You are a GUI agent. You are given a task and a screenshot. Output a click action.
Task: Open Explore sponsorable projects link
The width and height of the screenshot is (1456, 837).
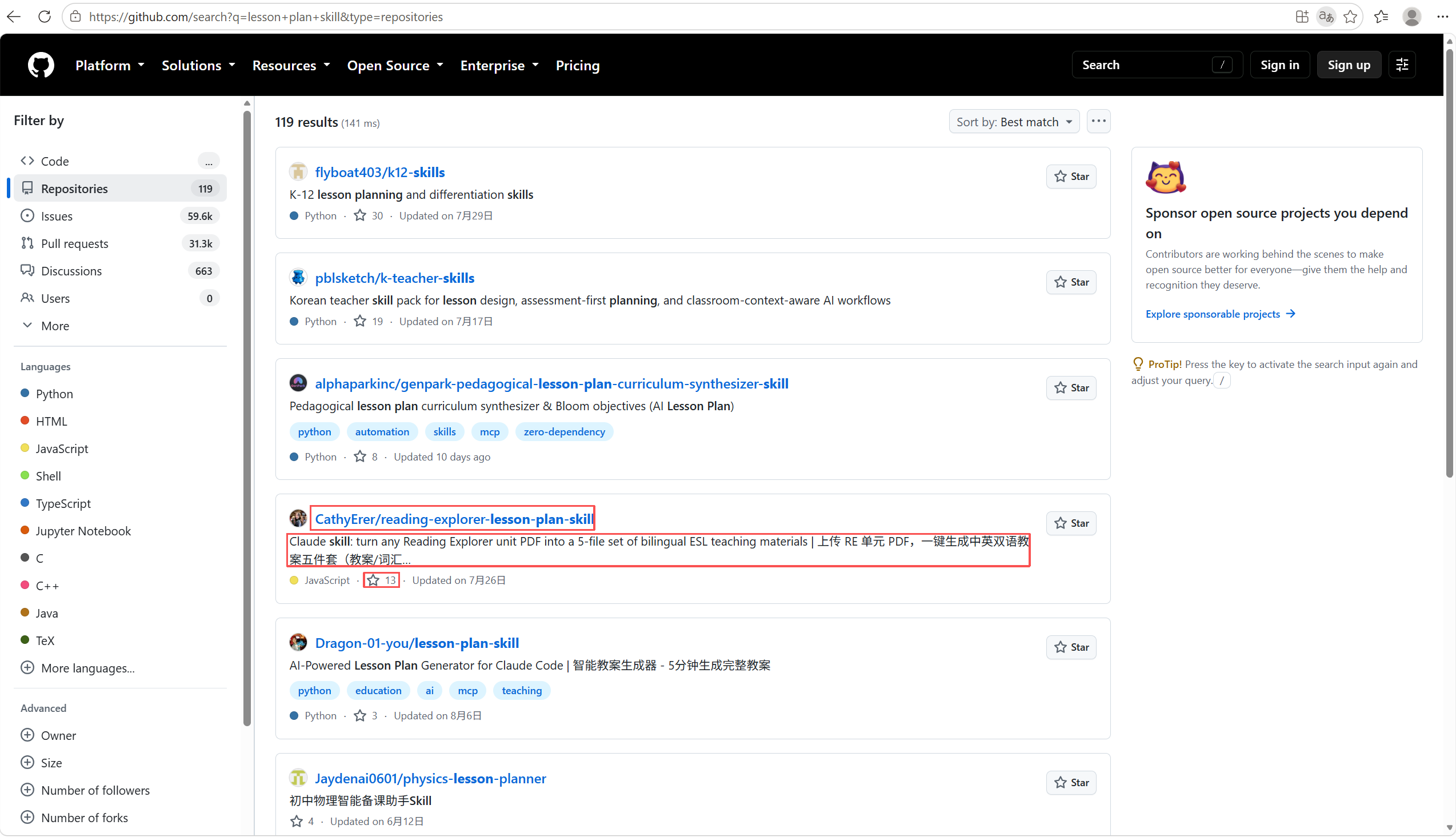[x=1220, y=314]
